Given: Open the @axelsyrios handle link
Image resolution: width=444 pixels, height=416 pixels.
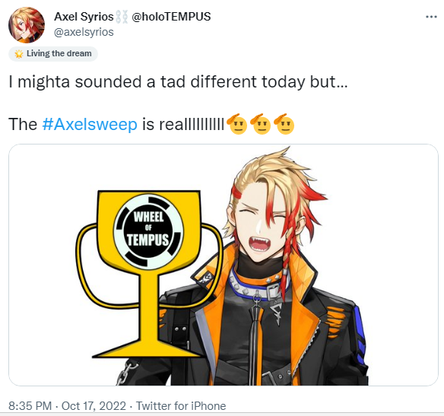Looking at the screenshot, I should [84, 32].
